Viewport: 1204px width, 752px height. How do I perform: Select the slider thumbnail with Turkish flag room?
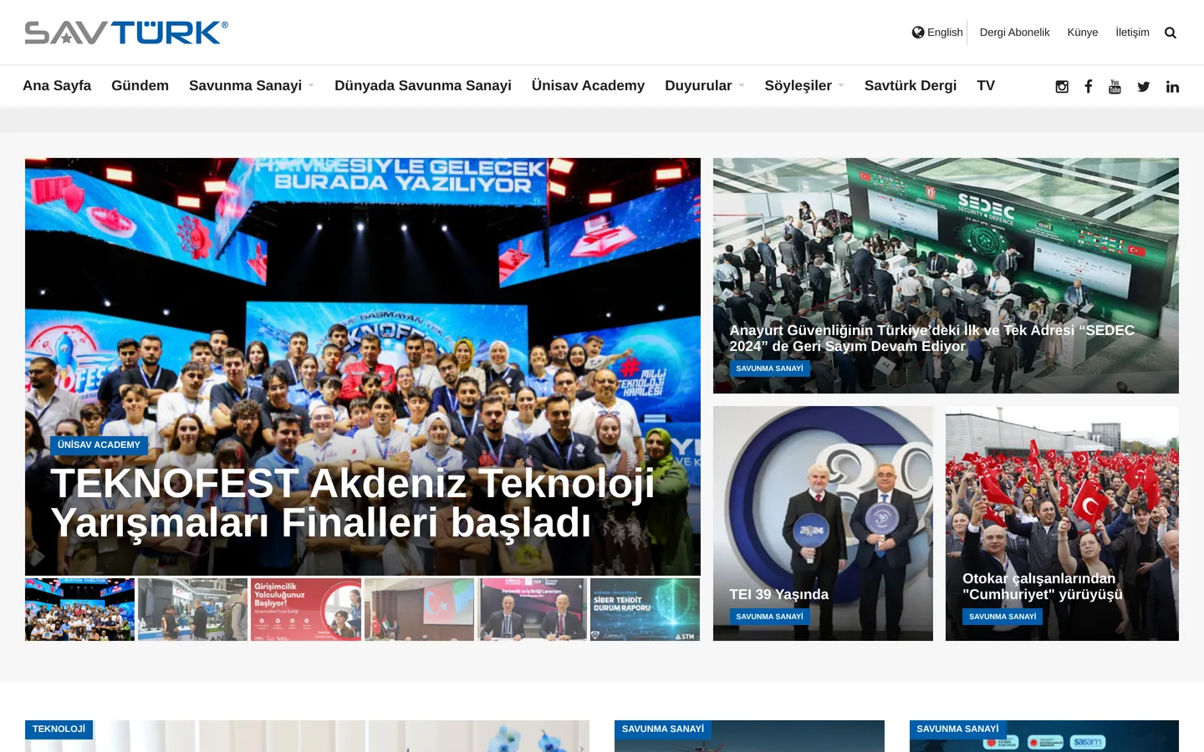tap(419, 609)
